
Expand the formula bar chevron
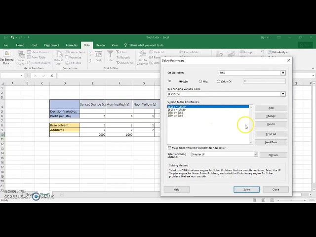(x=313, y=76)
